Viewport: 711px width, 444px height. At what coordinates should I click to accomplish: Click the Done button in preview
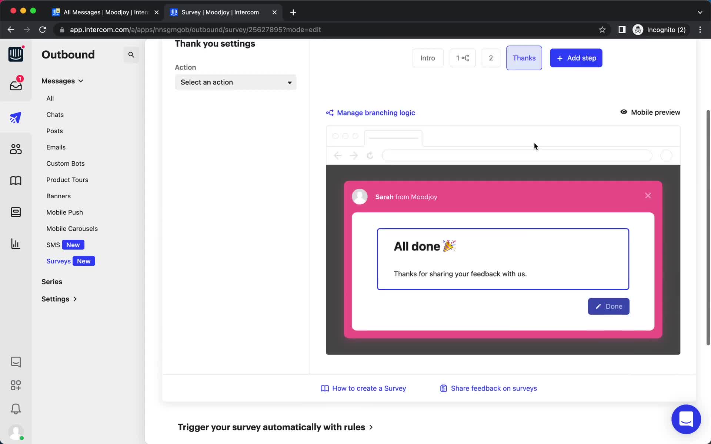(609, 306)
